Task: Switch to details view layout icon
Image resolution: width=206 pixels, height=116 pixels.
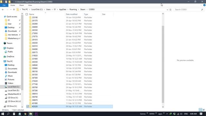Action: [200, 110]
